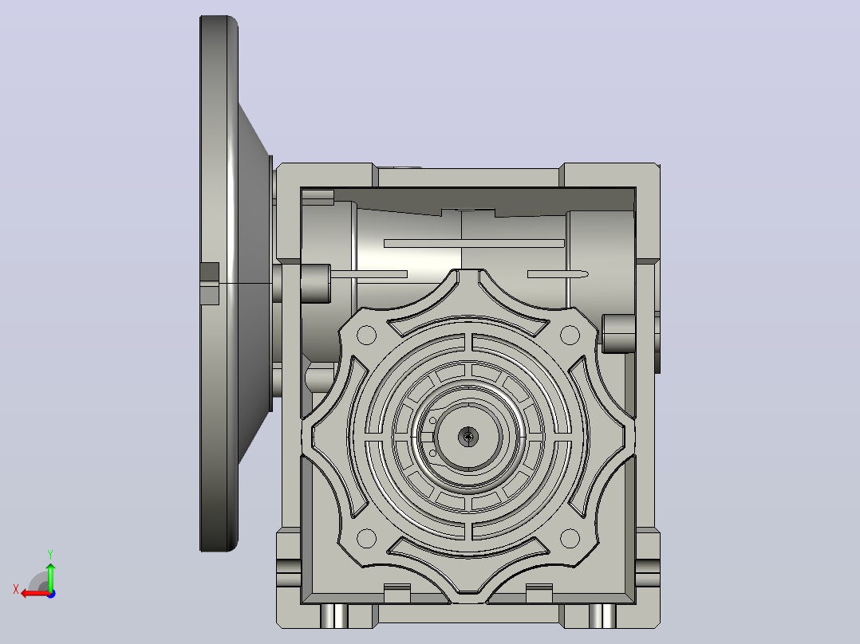This screenshot has height=644, width=860.
Task: Select the upper-left bolt hole on output cover
Action: (366, 335)
